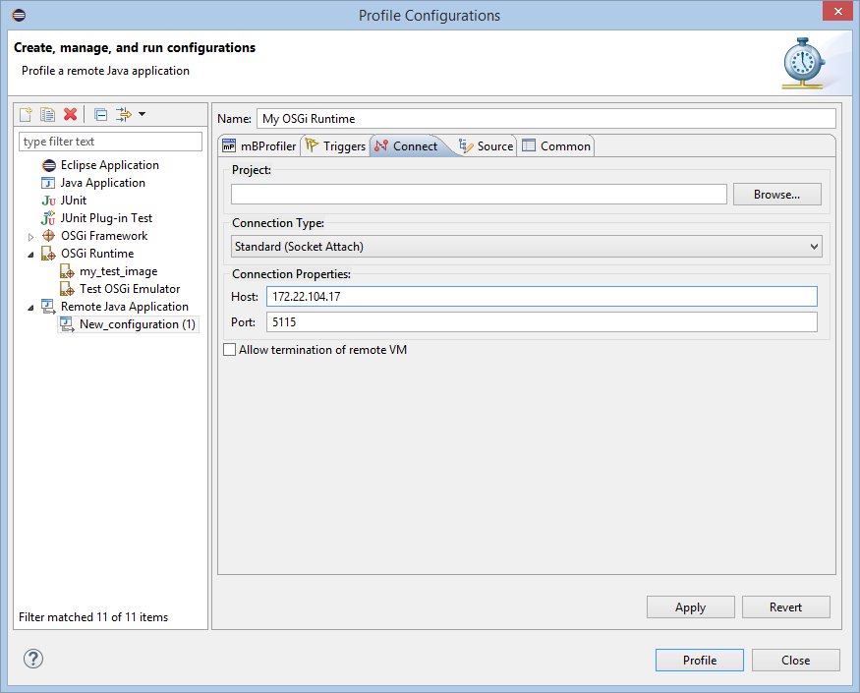This screenshot has height=693, width=860.
Task: Open the help question mark icon
Action: 33,659
